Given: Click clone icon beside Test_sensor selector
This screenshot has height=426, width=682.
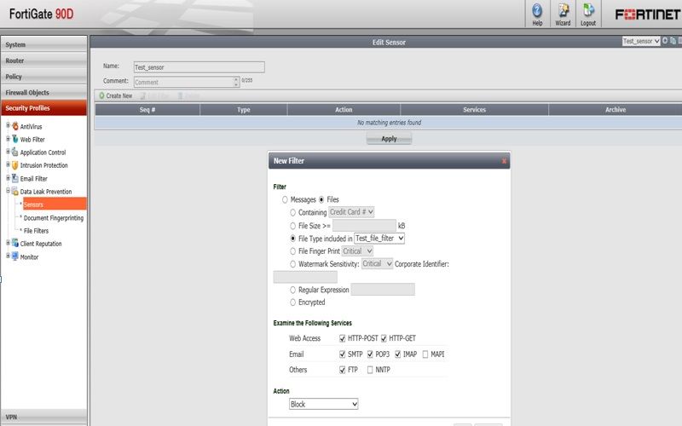Looking at the screenshot, I should click(673, 40).
